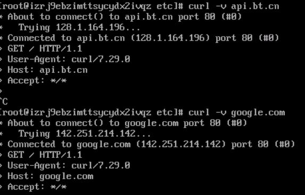Click the User-Agent line of the api.bt.cn request

(69, 59)
